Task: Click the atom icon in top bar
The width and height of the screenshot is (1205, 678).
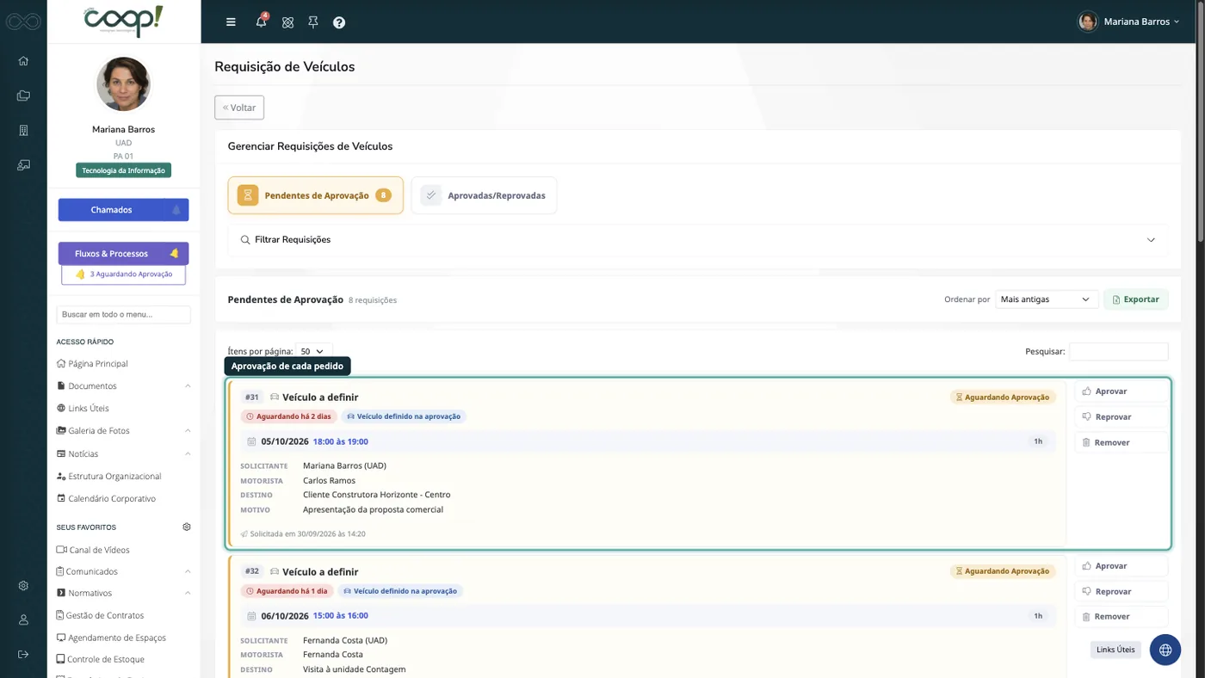Action: pos(288,22)
